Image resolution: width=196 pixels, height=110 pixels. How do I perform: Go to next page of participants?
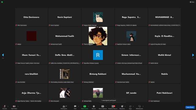point(193,55)
